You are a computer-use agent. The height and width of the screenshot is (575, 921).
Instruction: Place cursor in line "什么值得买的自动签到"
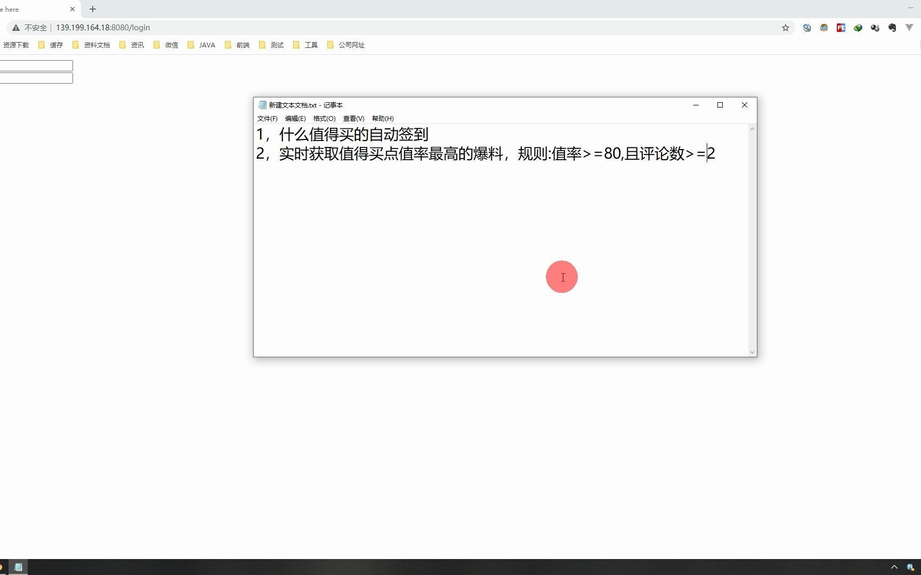354,134
